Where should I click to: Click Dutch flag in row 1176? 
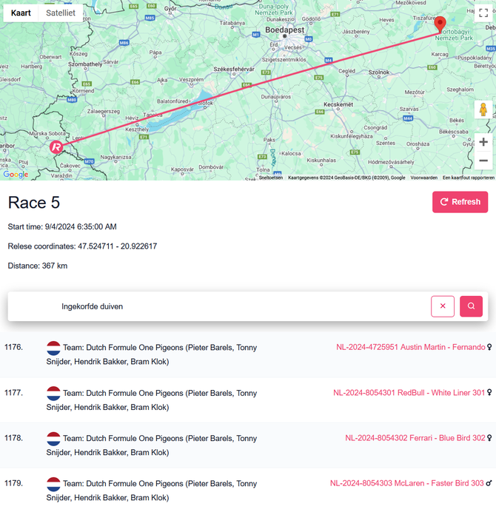pyautogui.click(x=53, y=348)
